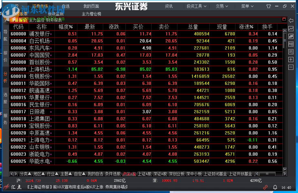Select the 我的自选 bottom tab
The width and height of the screenshot is (298, 193).
(95, 174)
